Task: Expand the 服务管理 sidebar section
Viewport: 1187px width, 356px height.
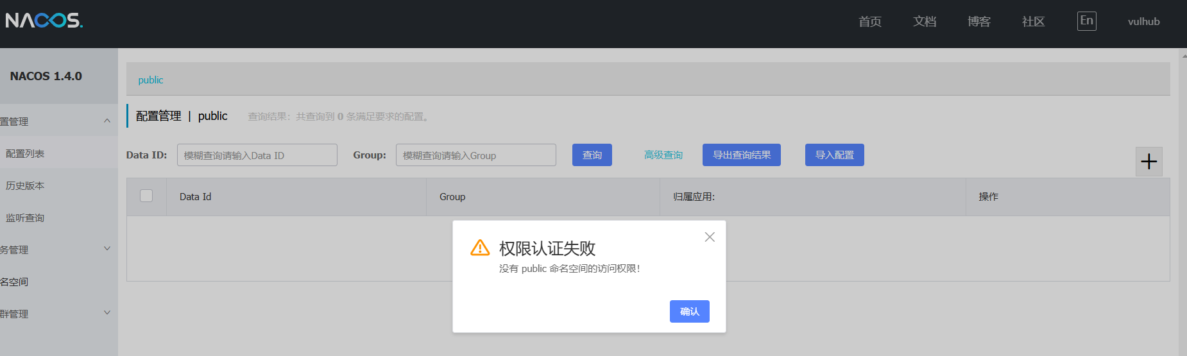Action: pos(107,249)
